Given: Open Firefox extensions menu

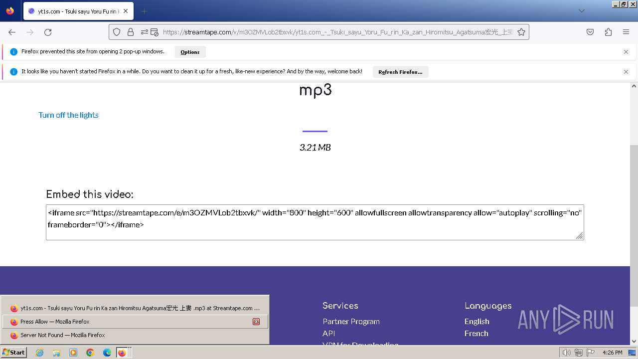Looking at the screenshot, I should click(608, 32).
